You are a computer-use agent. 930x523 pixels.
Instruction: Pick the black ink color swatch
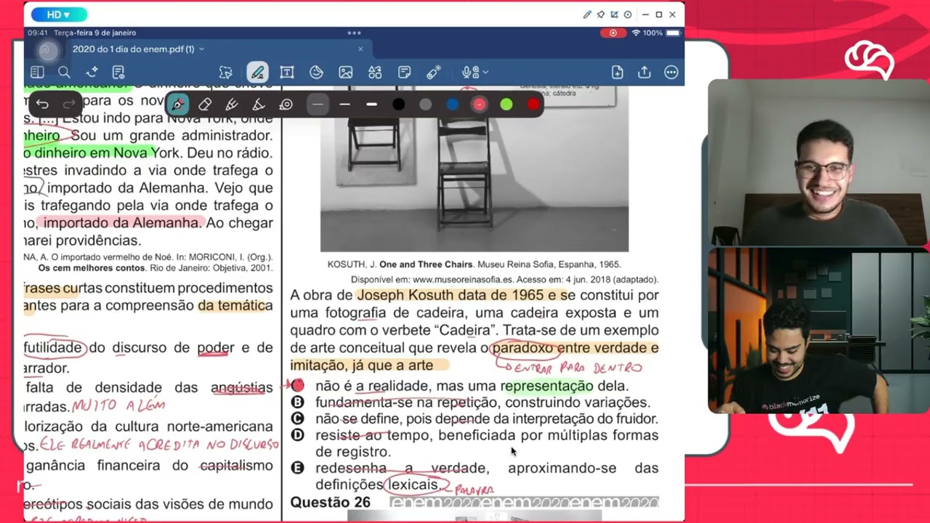pyautogui.click(x=398, y=105)
